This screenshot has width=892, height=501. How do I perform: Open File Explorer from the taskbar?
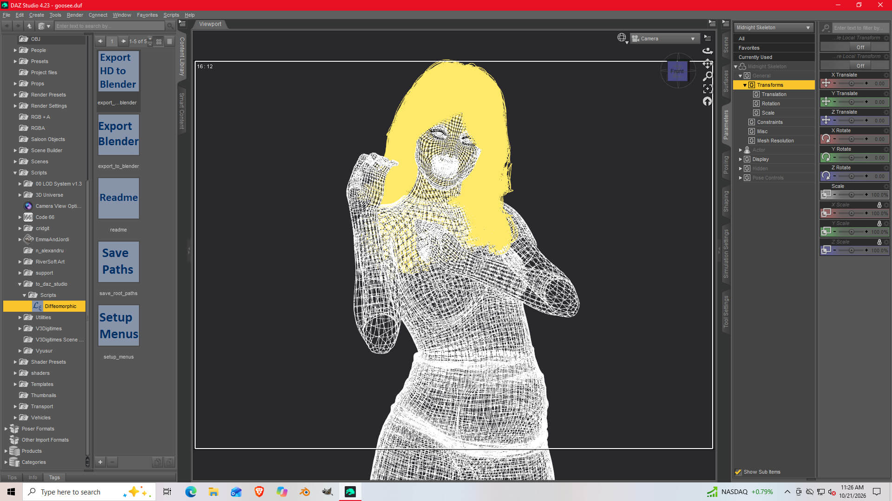click(213, 492)
